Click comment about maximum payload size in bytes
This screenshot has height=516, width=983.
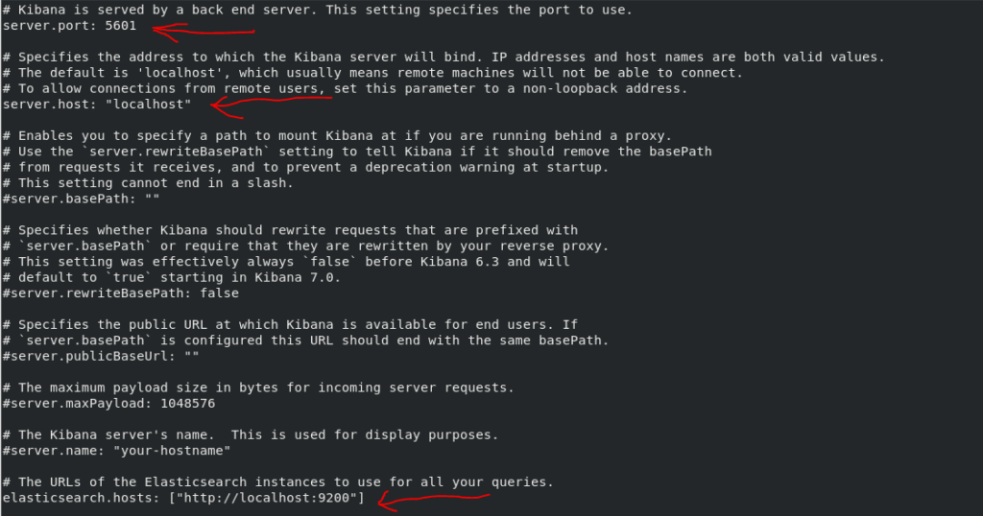point(258,387)
